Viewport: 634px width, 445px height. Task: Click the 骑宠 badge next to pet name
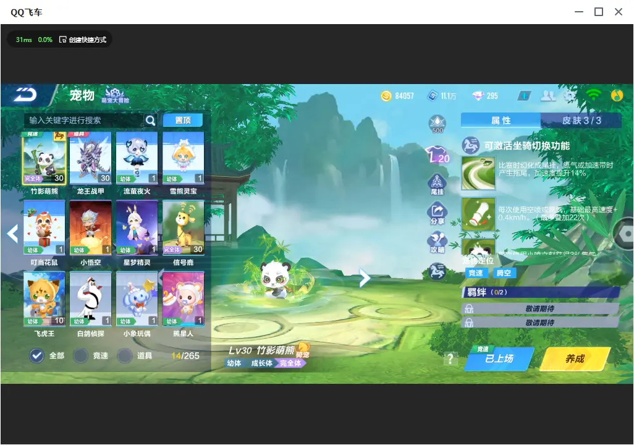pyautogui.click(x=302, y=350)
